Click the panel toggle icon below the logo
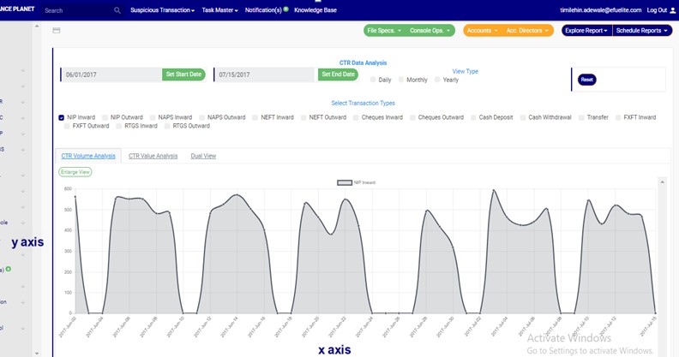This screenshot has width=679, height=357. click(x=57, y=30)
